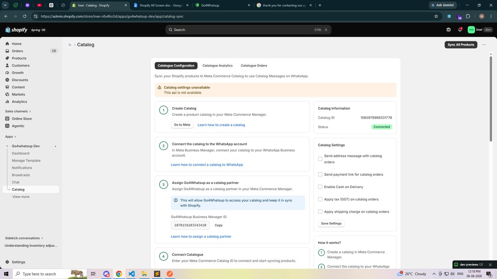
Task: Click the Shopify search field
Action: click(248, 30)
